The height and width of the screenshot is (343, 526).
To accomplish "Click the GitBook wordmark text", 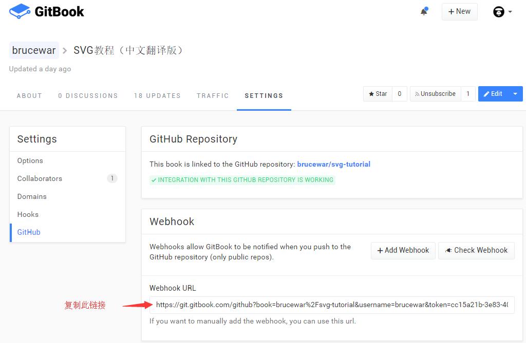I will pyautogui.click(x=60, y=12).
